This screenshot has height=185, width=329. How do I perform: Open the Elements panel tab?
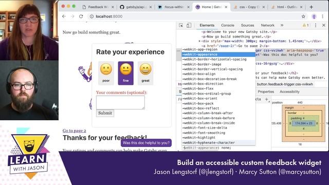[207, 25]
